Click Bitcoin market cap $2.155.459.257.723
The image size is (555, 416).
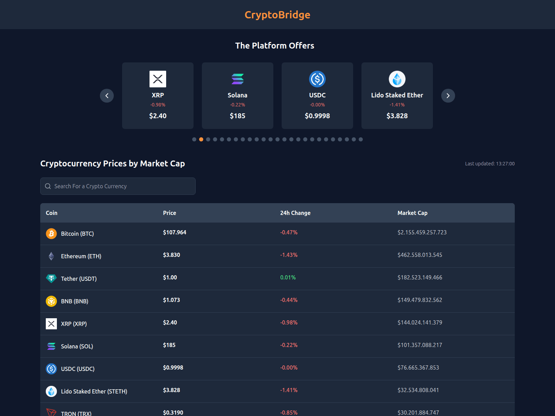[x=422, y=232]
